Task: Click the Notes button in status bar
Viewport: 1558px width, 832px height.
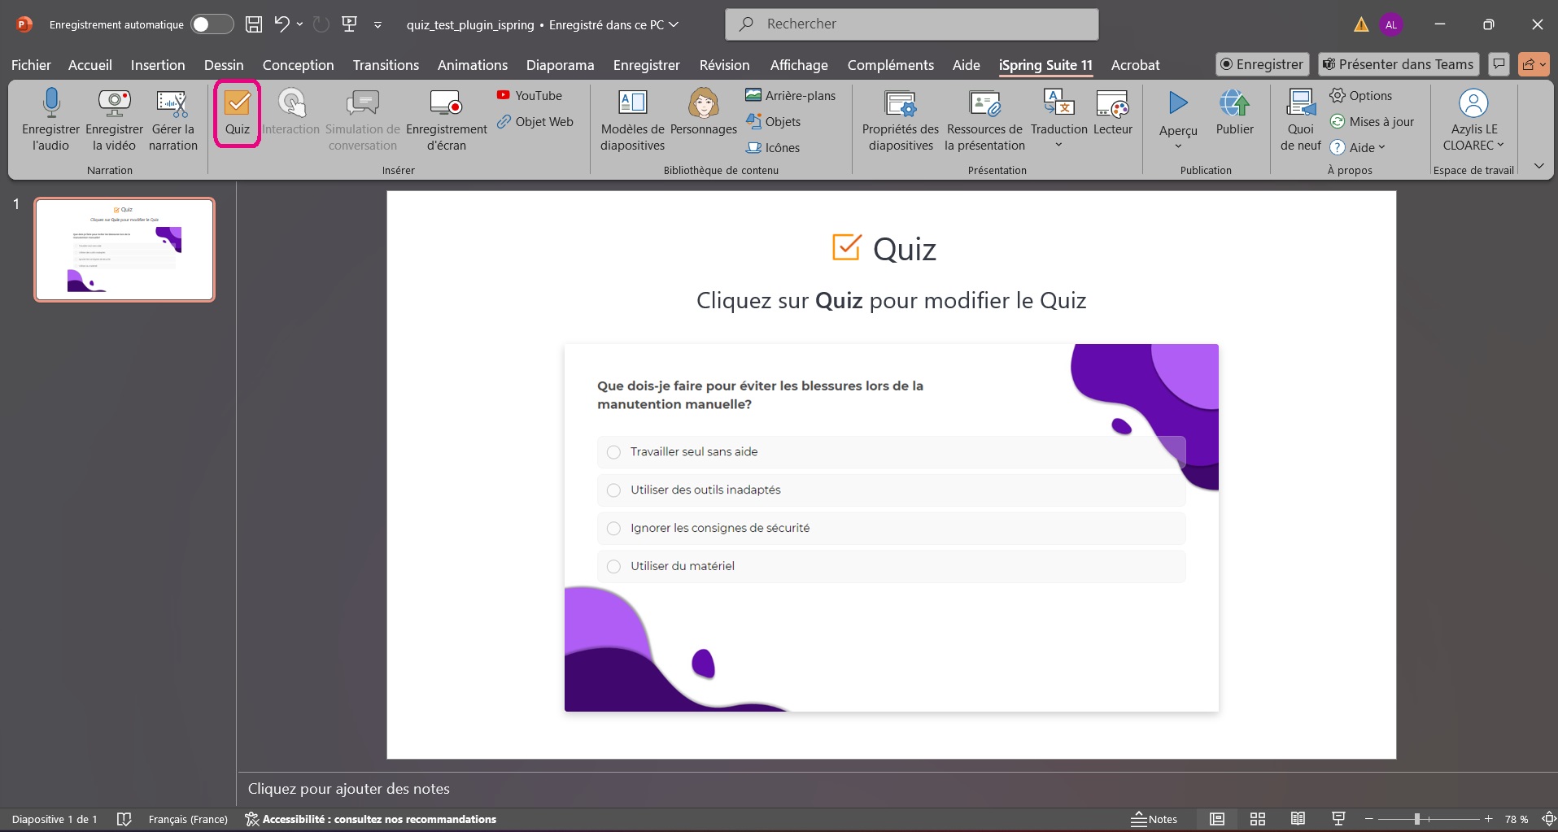Action: [1154, 819]
